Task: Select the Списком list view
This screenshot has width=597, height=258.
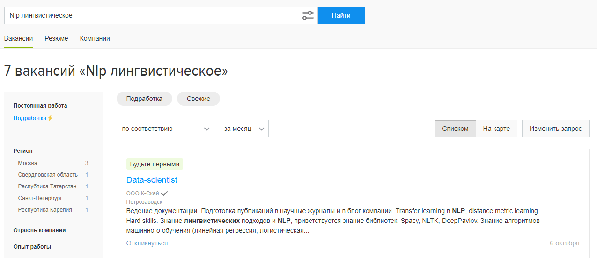Action: point(455,129)
